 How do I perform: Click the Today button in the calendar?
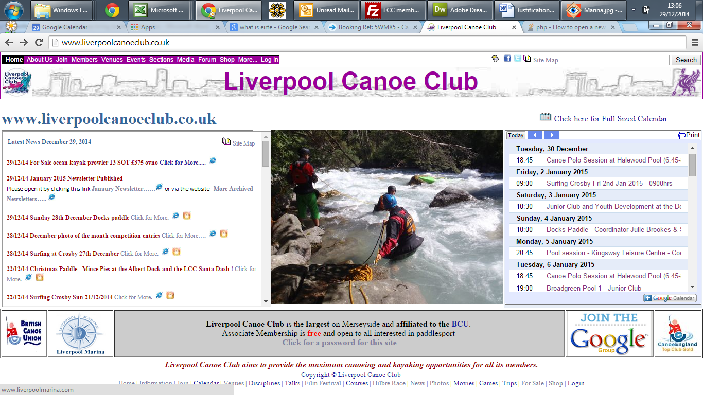[x=516, y=135]
